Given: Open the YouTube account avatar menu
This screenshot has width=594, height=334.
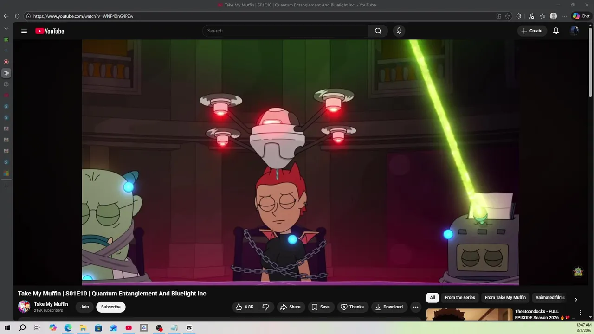Looking at the screenshot, I should point(575,31).
